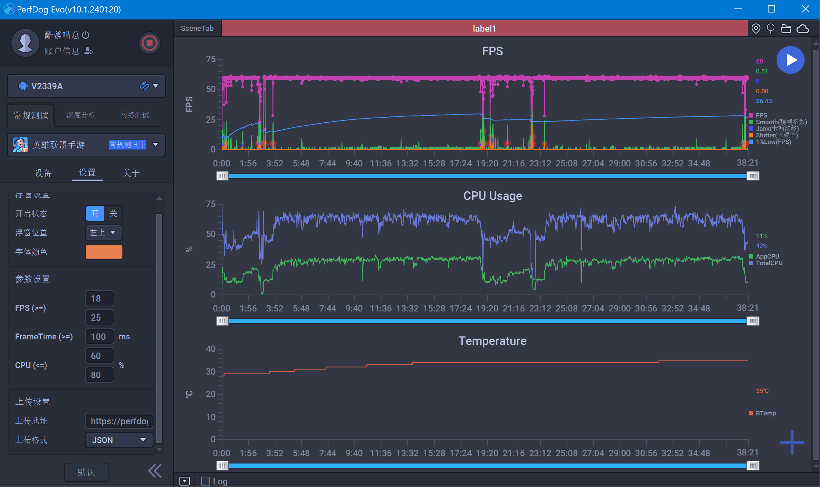The height and width of the screenshot is (487, 820).
Task: Collapse sidebar with double chevron icon
Action: pyautogui.click(x=155, y=471)
